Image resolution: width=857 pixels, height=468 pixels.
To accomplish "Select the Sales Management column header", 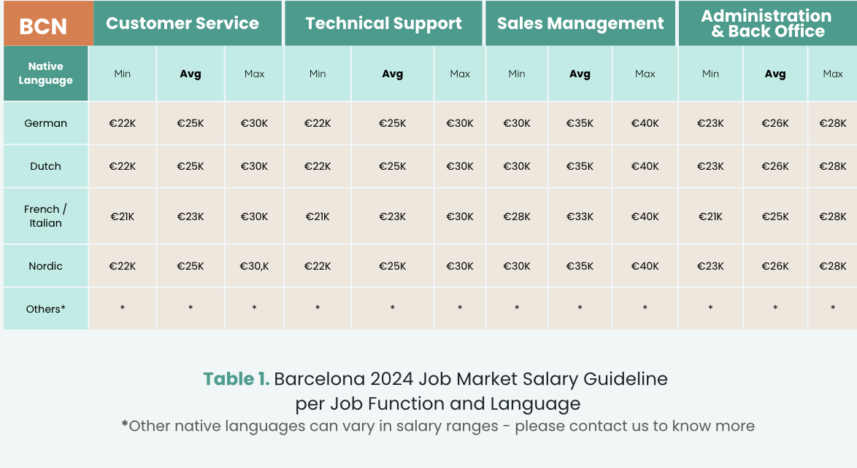I will [x=580, y=23].
